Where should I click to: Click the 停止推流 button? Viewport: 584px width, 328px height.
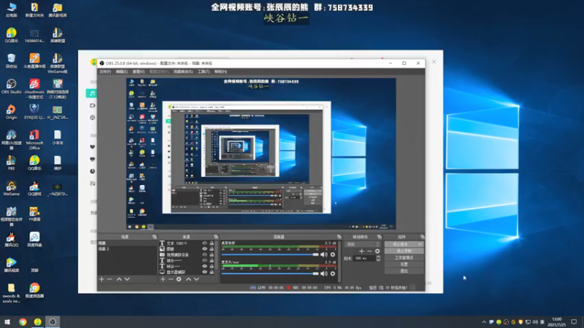click(x=401, y=244)
